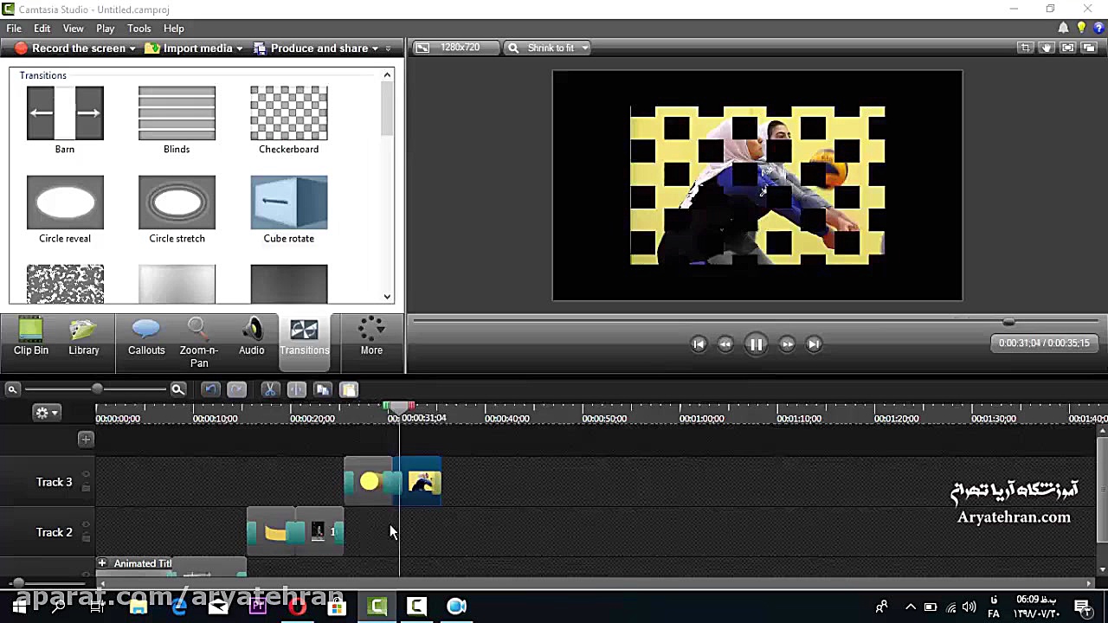Enable crop mode in preview toolbar

tap(1026, 48)
